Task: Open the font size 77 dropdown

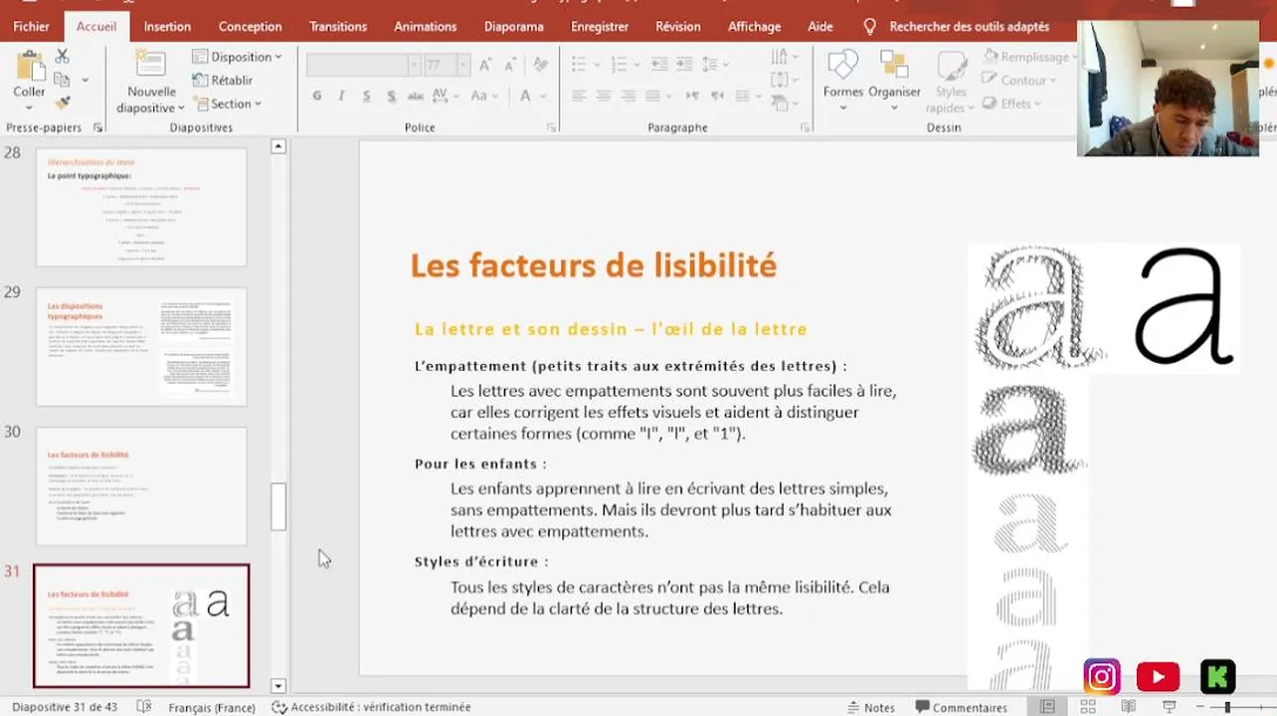Action: tap(463, 66)
